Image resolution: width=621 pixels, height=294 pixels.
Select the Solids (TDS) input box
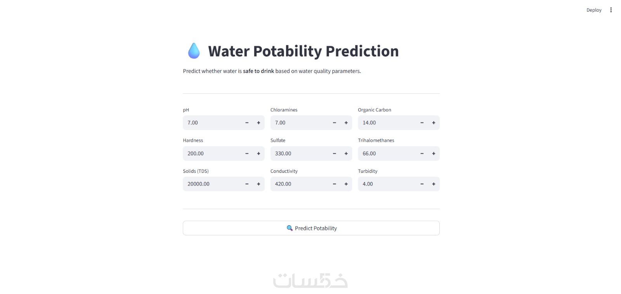pos(212,184)
